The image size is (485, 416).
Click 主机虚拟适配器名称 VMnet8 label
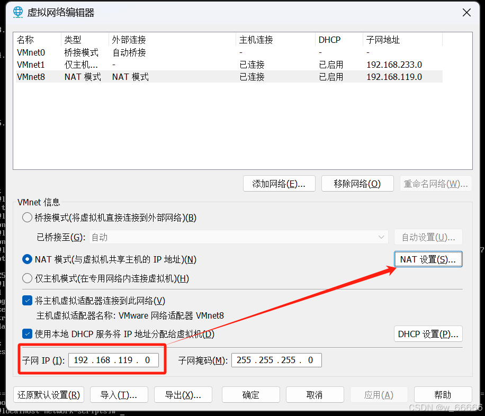click(130, 315)
